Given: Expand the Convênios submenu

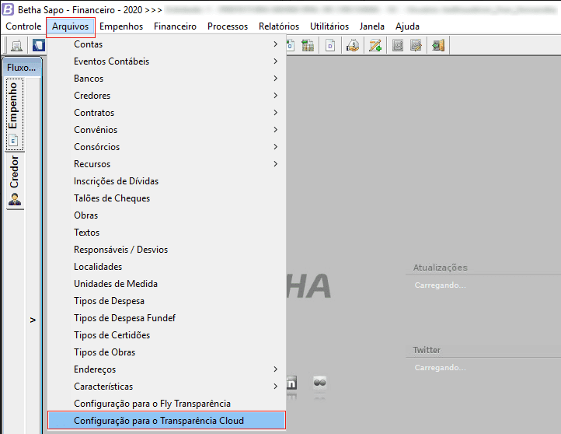Looking at the screenshot, I should point(167,130).
